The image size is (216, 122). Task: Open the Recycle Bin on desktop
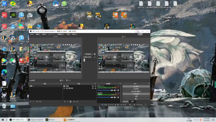pyautogui.click(x=4, y=107)
